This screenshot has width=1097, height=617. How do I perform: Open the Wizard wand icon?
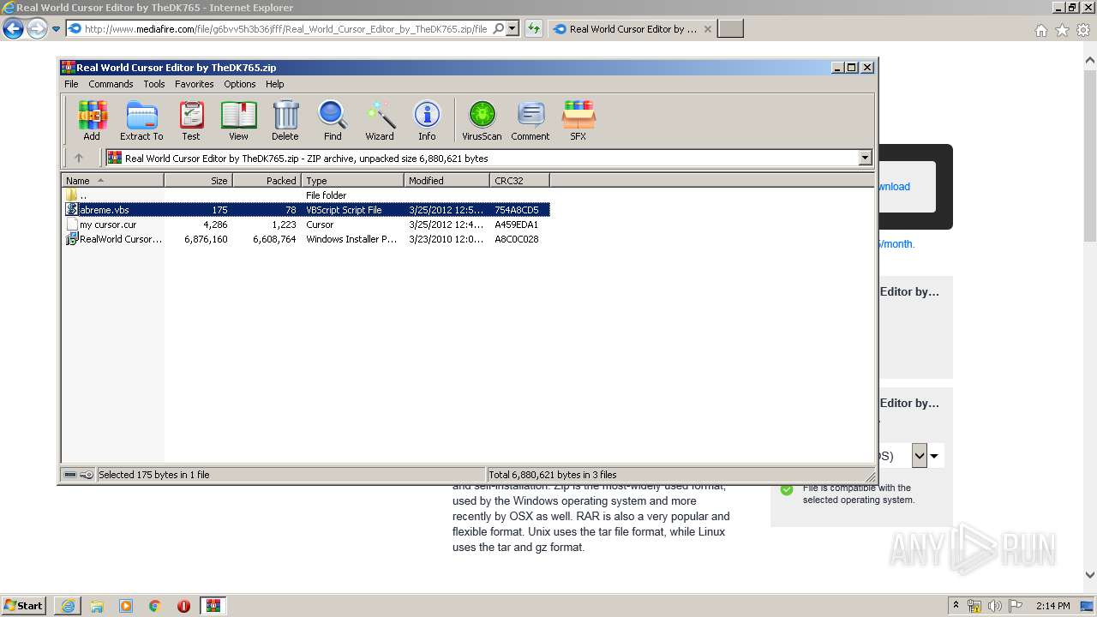[380, 120]
